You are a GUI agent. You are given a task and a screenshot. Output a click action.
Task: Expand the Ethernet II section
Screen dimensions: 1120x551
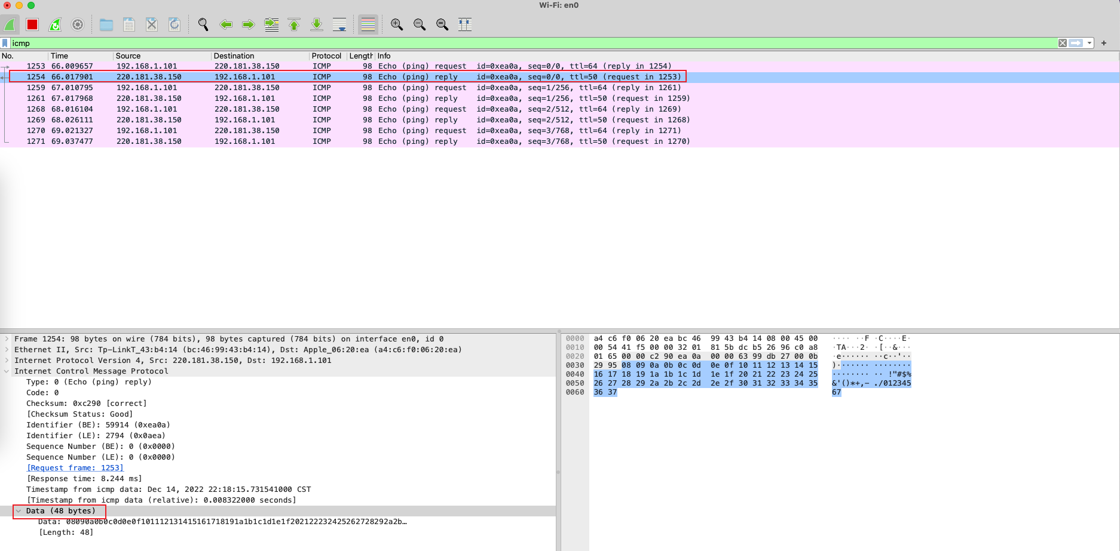[x=7, y=350]
